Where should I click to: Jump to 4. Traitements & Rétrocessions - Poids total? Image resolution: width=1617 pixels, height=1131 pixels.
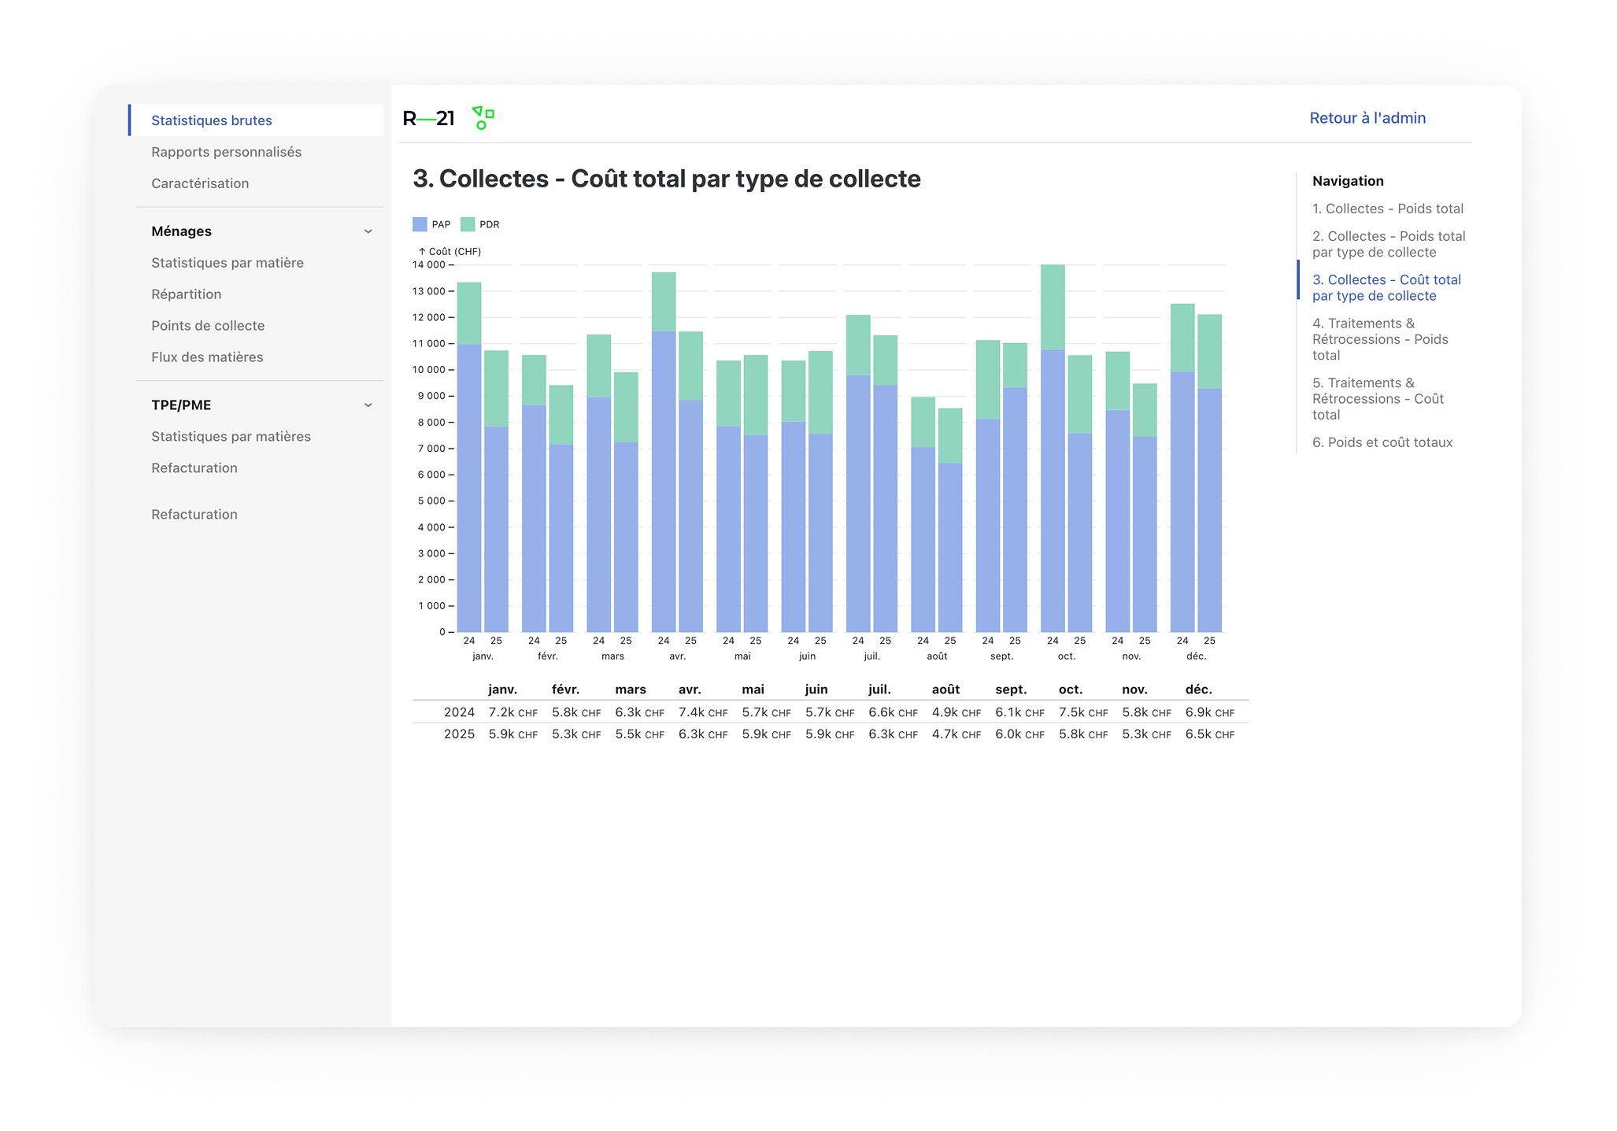1379,339
